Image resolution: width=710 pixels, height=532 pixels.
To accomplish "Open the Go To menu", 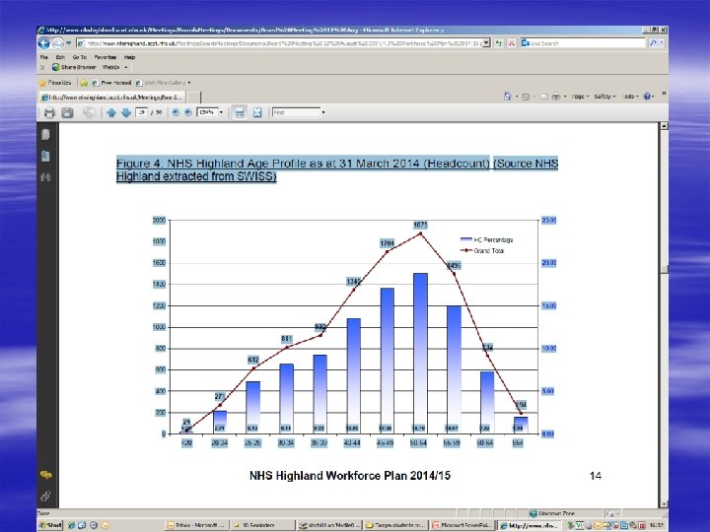I will [80, 57].
